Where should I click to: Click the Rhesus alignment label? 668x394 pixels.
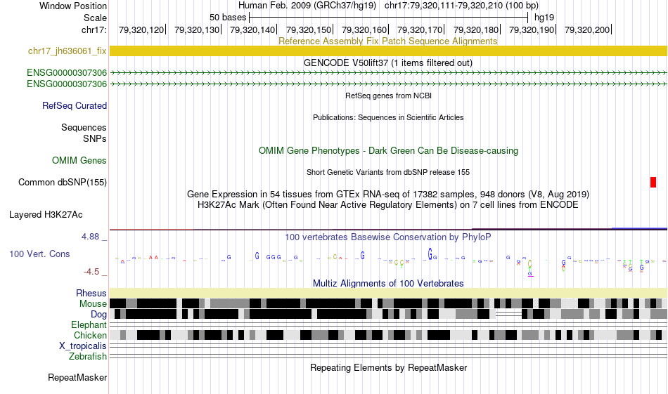91,293
